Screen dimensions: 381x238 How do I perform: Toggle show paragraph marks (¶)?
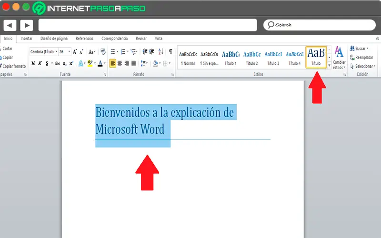(170, 52)
